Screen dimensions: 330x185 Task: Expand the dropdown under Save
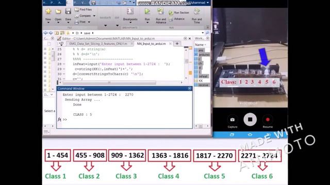pos(68,23)
